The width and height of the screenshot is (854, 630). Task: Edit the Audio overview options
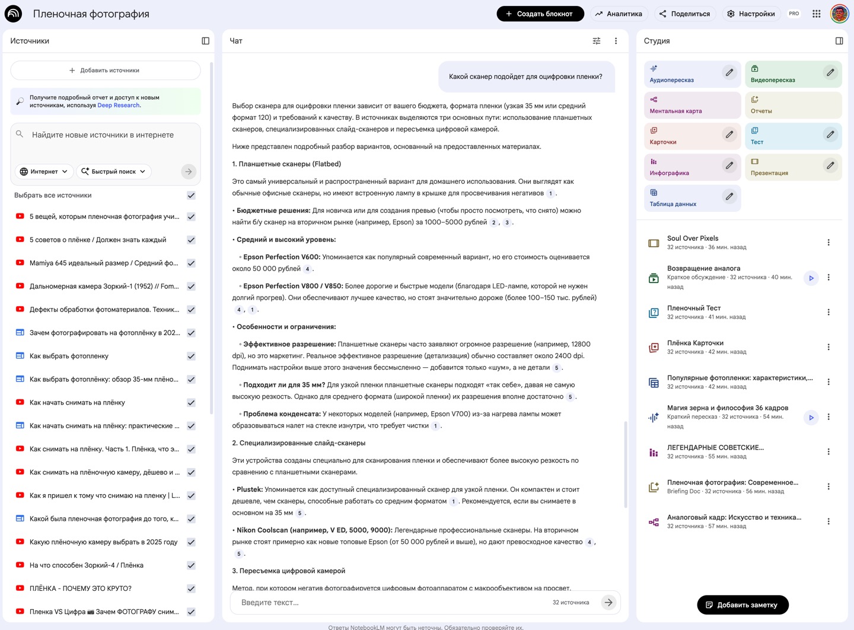729,72
